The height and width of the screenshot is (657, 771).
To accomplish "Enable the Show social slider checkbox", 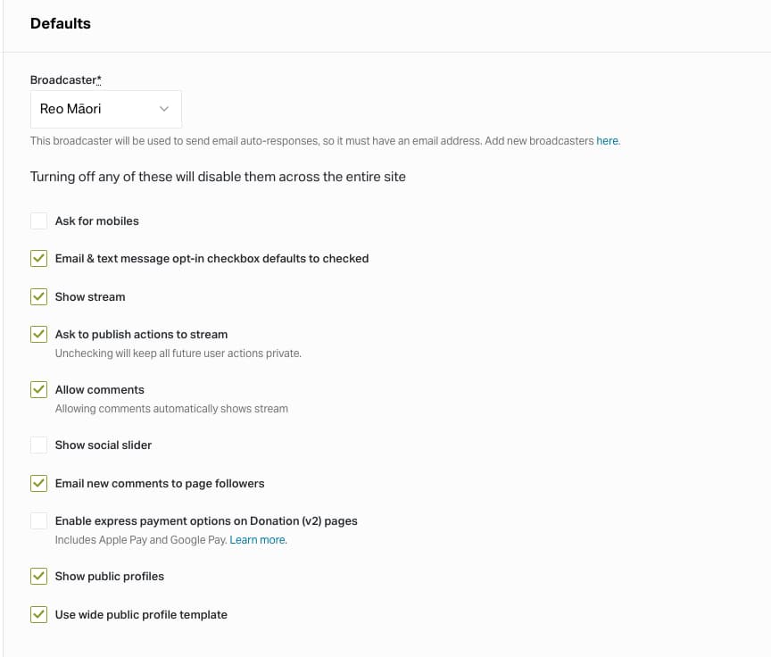I will point(38,445).
